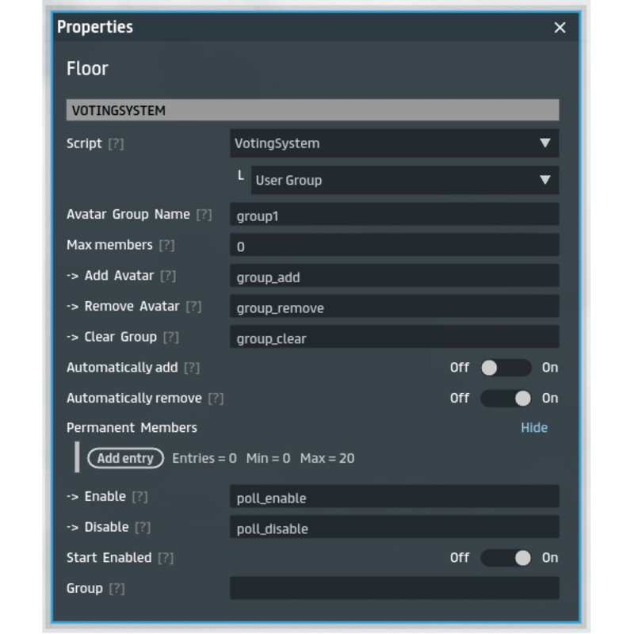The width and height of the screenshot is (634, 634).
Task: Expand the User Group dropdown
Action: [x=404, y=180]
